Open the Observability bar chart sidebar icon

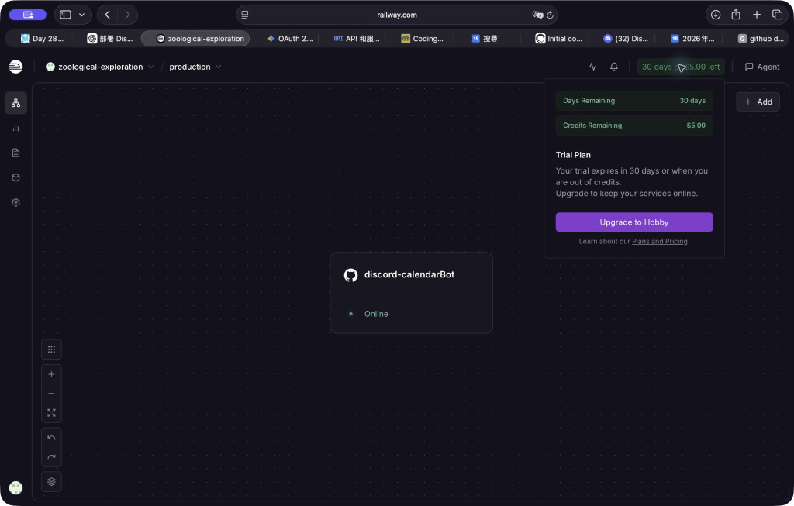pyautogui.click(x=16, y=128)
